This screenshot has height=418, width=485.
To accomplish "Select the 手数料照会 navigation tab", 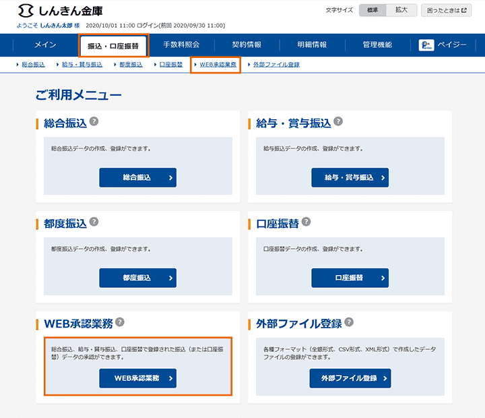I will (181, 45).
